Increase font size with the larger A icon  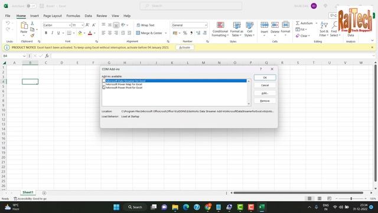point(87,25)
